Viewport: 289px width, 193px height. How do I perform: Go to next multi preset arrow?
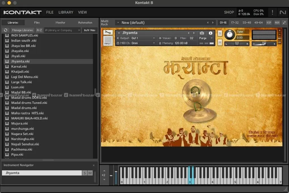tap(213, 23)
